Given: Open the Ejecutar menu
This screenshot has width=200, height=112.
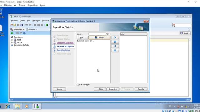Looking at the screenshot, I should click(45, 21).
